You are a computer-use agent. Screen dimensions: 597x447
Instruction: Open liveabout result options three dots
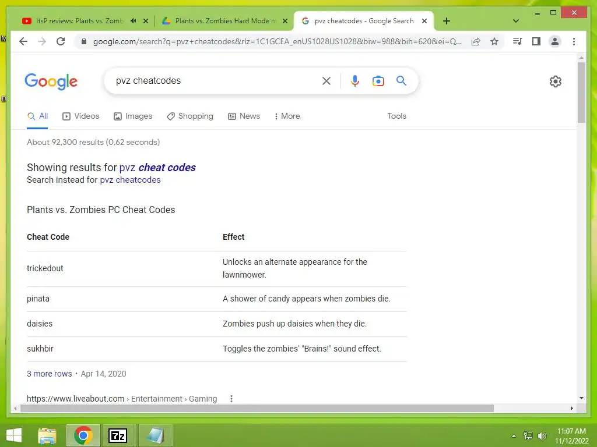point(231,399)
